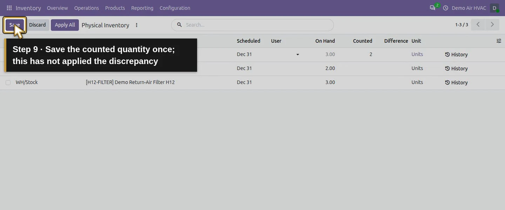Go to the next page arrow
Viewport: 505px width, 210px height.
click(x=492, y=25)
